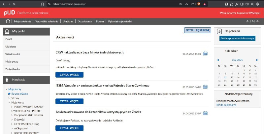Click the calendar icon beside CRW news
Viewport: 264px width, 134px height.
click(205, 53)
